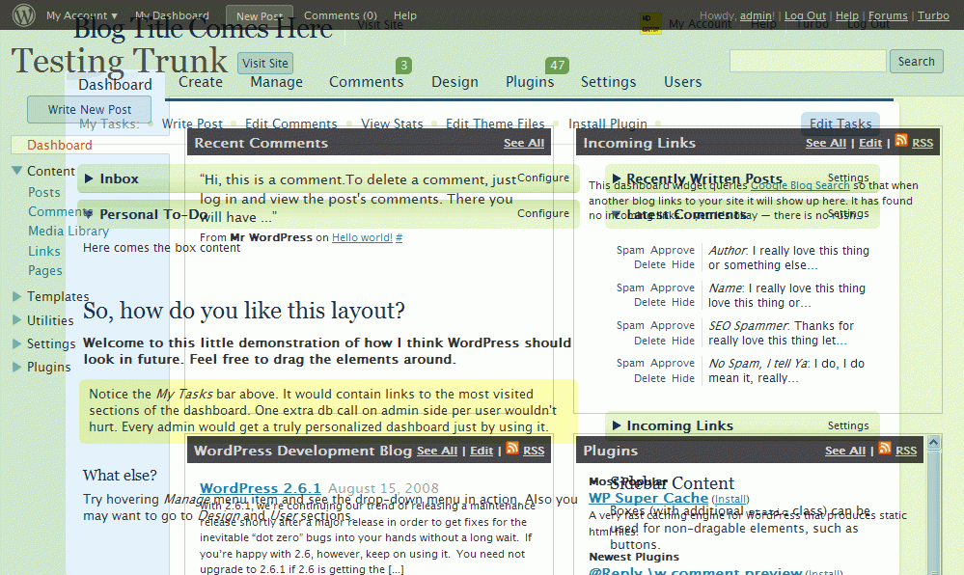Mark the No Spam comment as Spam
This screenshot has width=964, height=575.
(631, 363)
